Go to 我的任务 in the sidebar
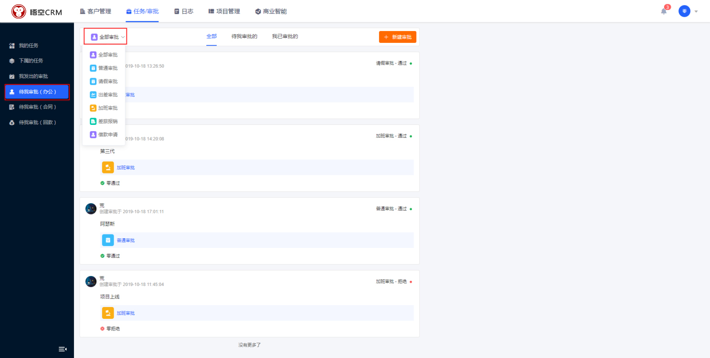The width and height of the screenshot is (710, 358). click(x=29, y=46)
